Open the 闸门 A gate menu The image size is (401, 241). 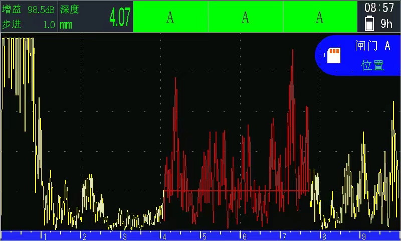click(x=372, y=46)
